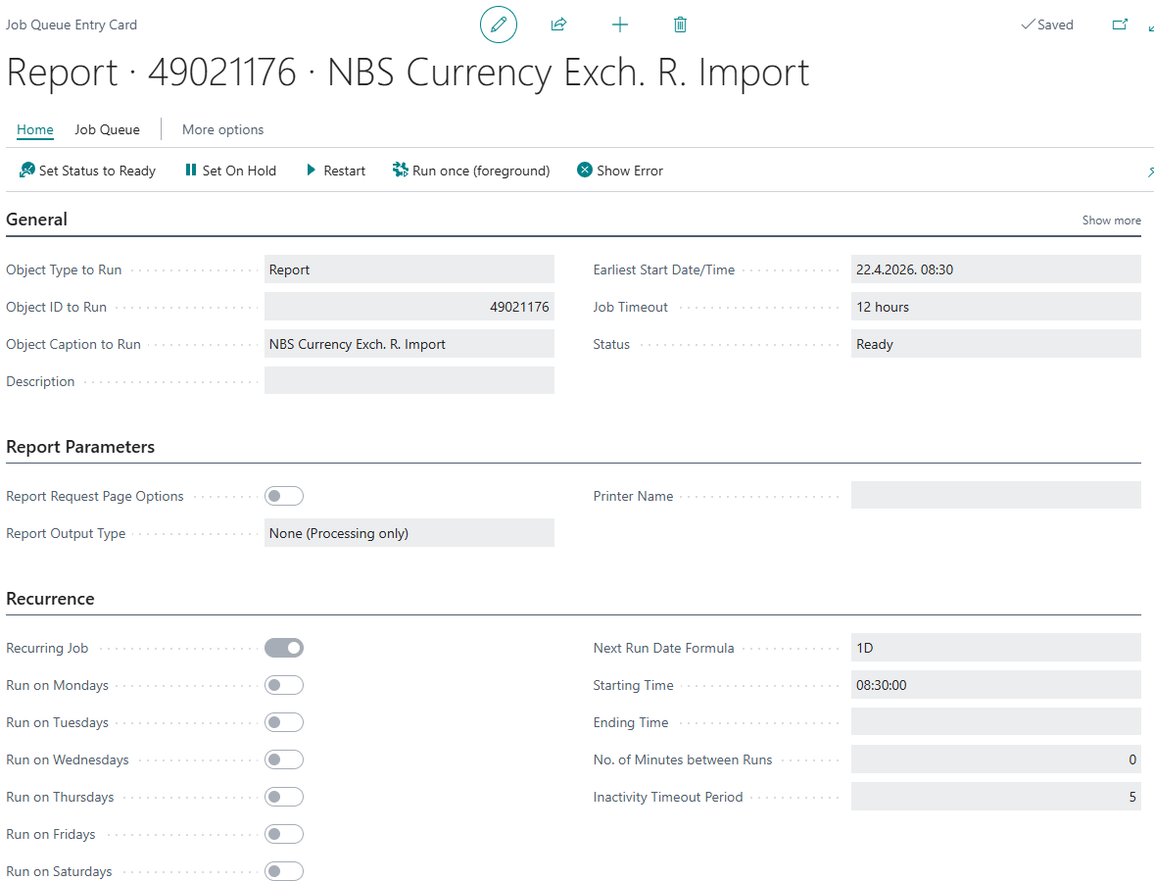Click Show more link in General
Screen dimensions: 1154x881
tap(1111, 220)
